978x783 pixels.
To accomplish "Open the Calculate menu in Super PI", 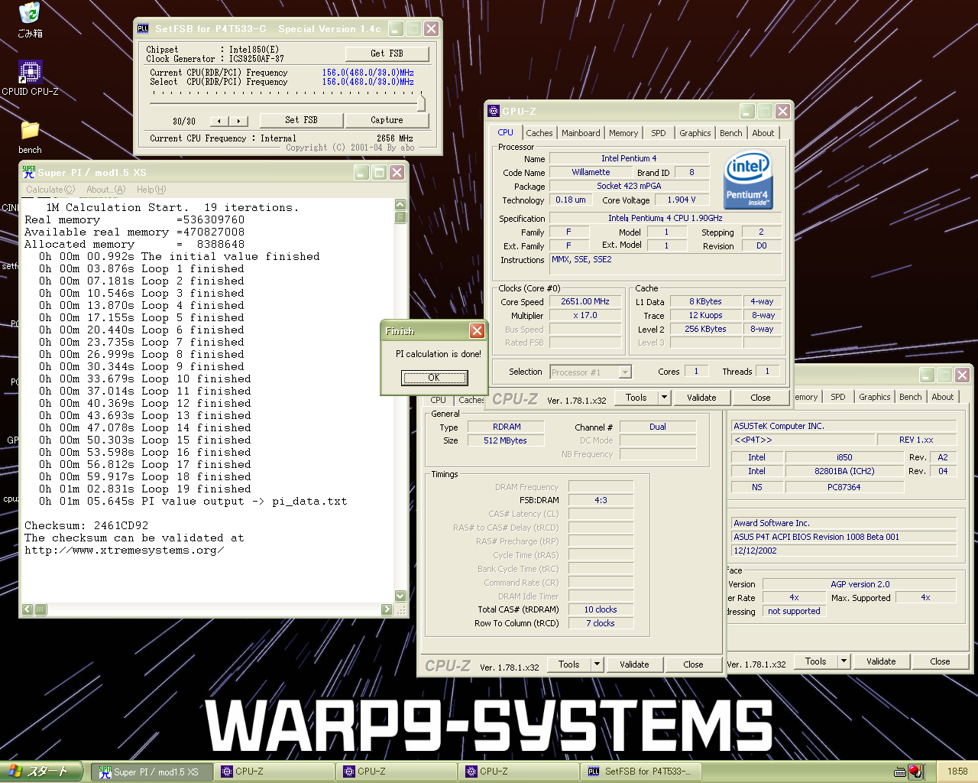I will (x=50, y=190).
